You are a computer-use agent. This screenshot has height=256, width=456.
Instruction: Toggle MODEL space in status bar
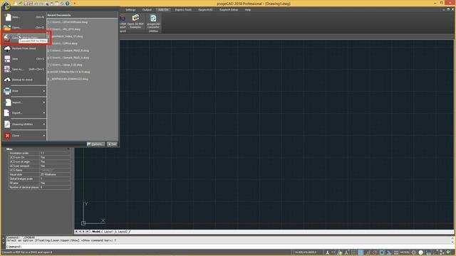click(x=405, y=252)
